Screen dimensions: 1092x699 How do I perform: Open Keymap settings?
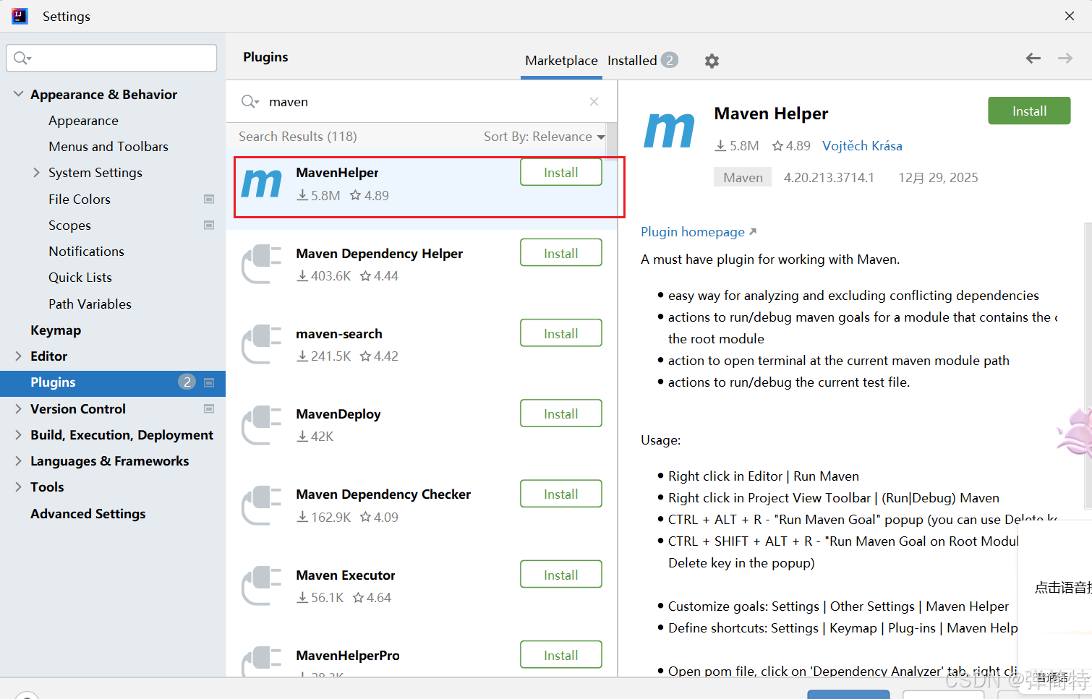pos(56,330)
